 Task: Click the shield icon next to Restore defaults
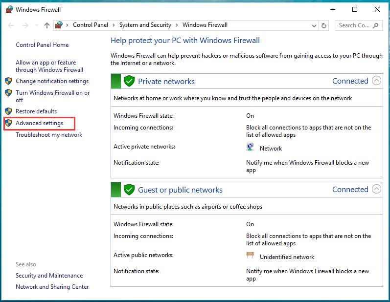(8, 111)
